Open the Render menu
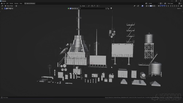The height and width of the screenshot is (103, 183). [x=11, y=3]
